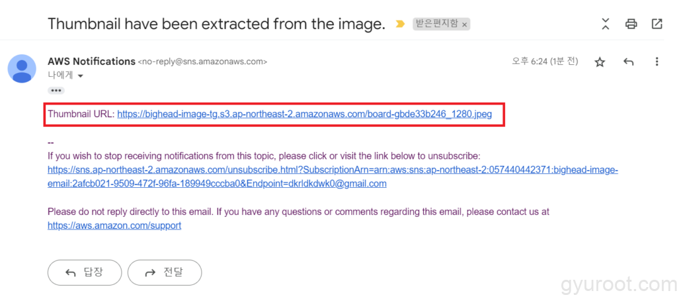Print the email with the printer icon

(x=631, y=24)
